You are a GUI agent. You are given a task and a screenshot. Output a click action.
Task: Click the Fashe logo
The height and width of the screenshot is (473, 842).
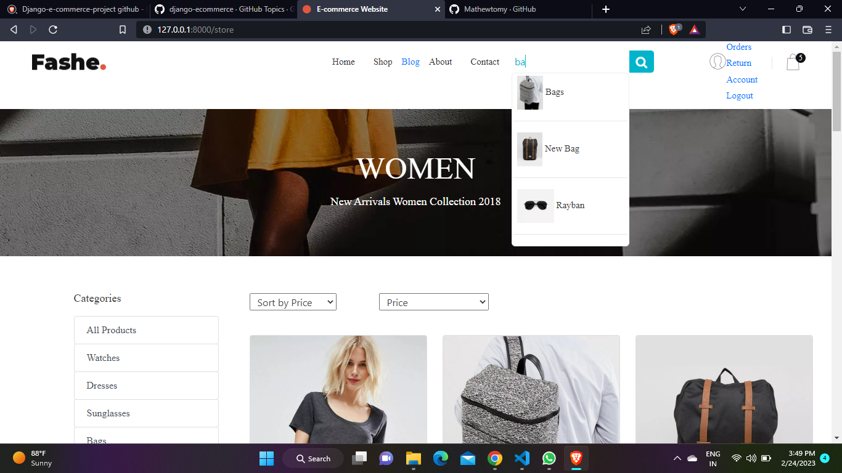[68, 62]
